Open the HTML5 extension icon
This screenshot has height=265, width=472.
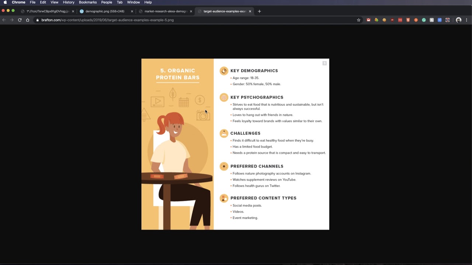click(408, 20)
